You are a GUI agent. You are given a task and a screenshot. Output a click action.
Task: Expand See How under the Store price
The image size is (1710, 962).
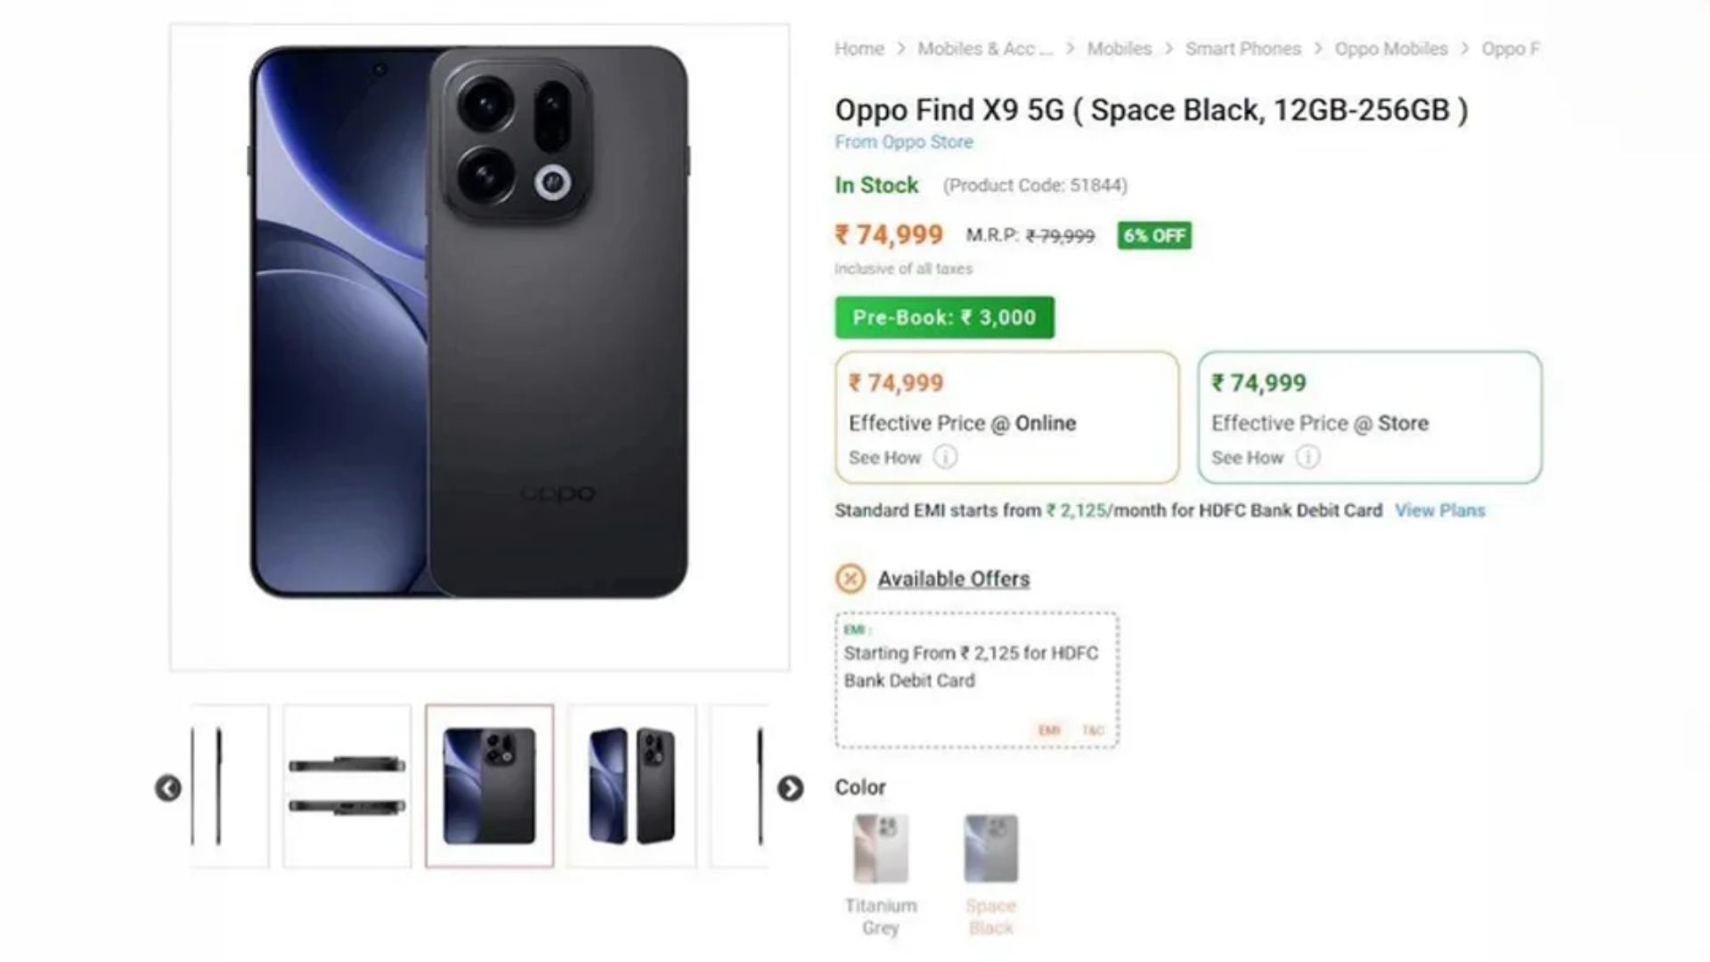[x=1249, y=457]
